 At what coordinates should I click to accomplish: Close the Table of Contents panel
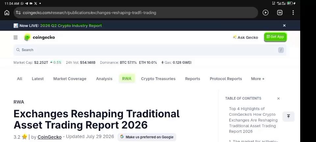[278, 98]
